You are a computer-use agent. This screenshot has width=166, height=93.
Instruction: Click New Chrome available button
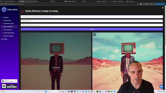coord(160,4)
